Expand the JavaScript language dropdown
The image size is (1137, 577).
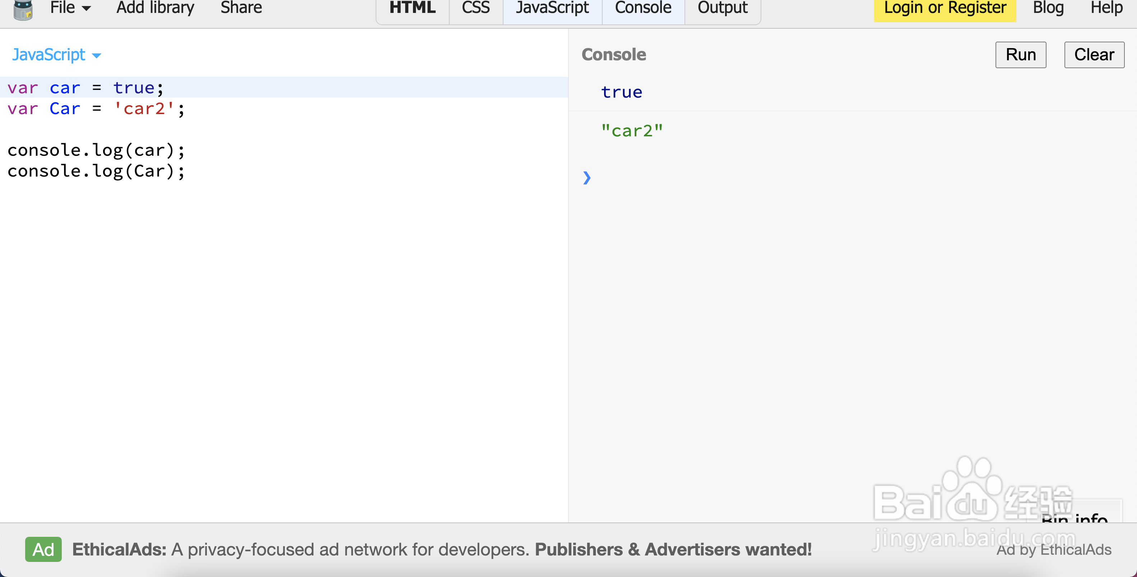(48, 55)
